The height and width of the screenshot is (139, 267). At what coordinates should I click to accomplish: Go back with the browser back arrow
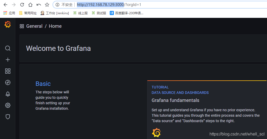[x=5, y=5]
